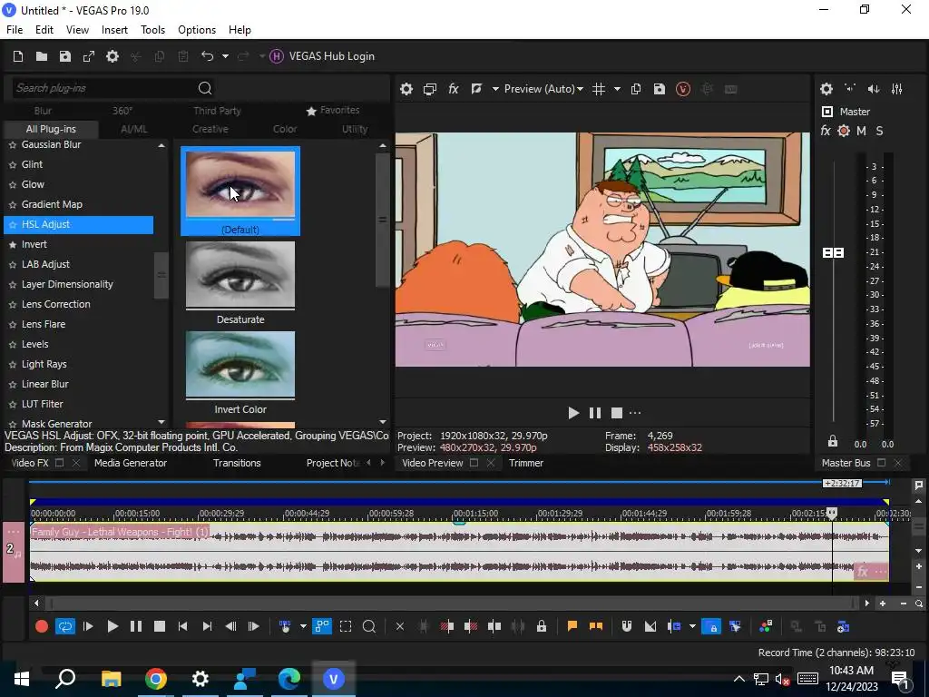Click the Render As export icon
This screenshot has height=697, width=929.
pos(89,56)
